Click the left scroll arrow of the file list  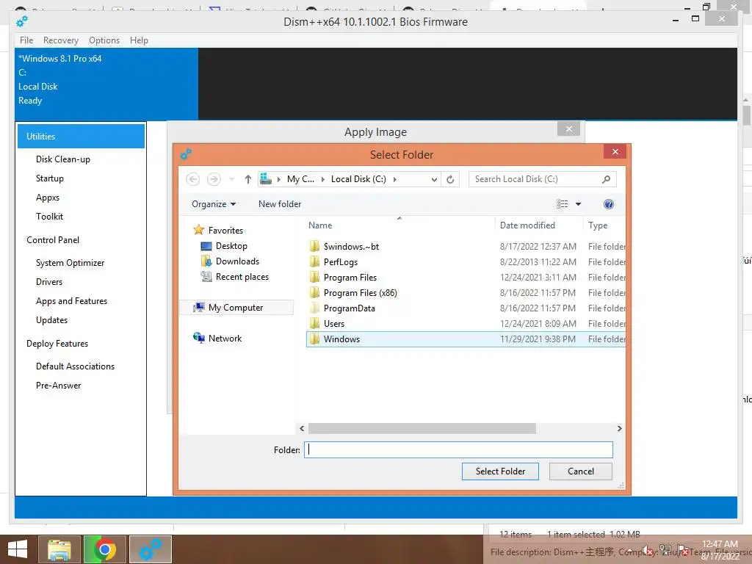click(302, 428)
